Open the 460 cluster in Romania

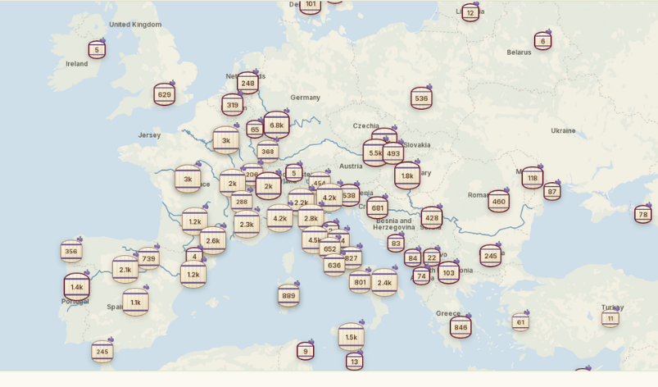tap(498, 202)
